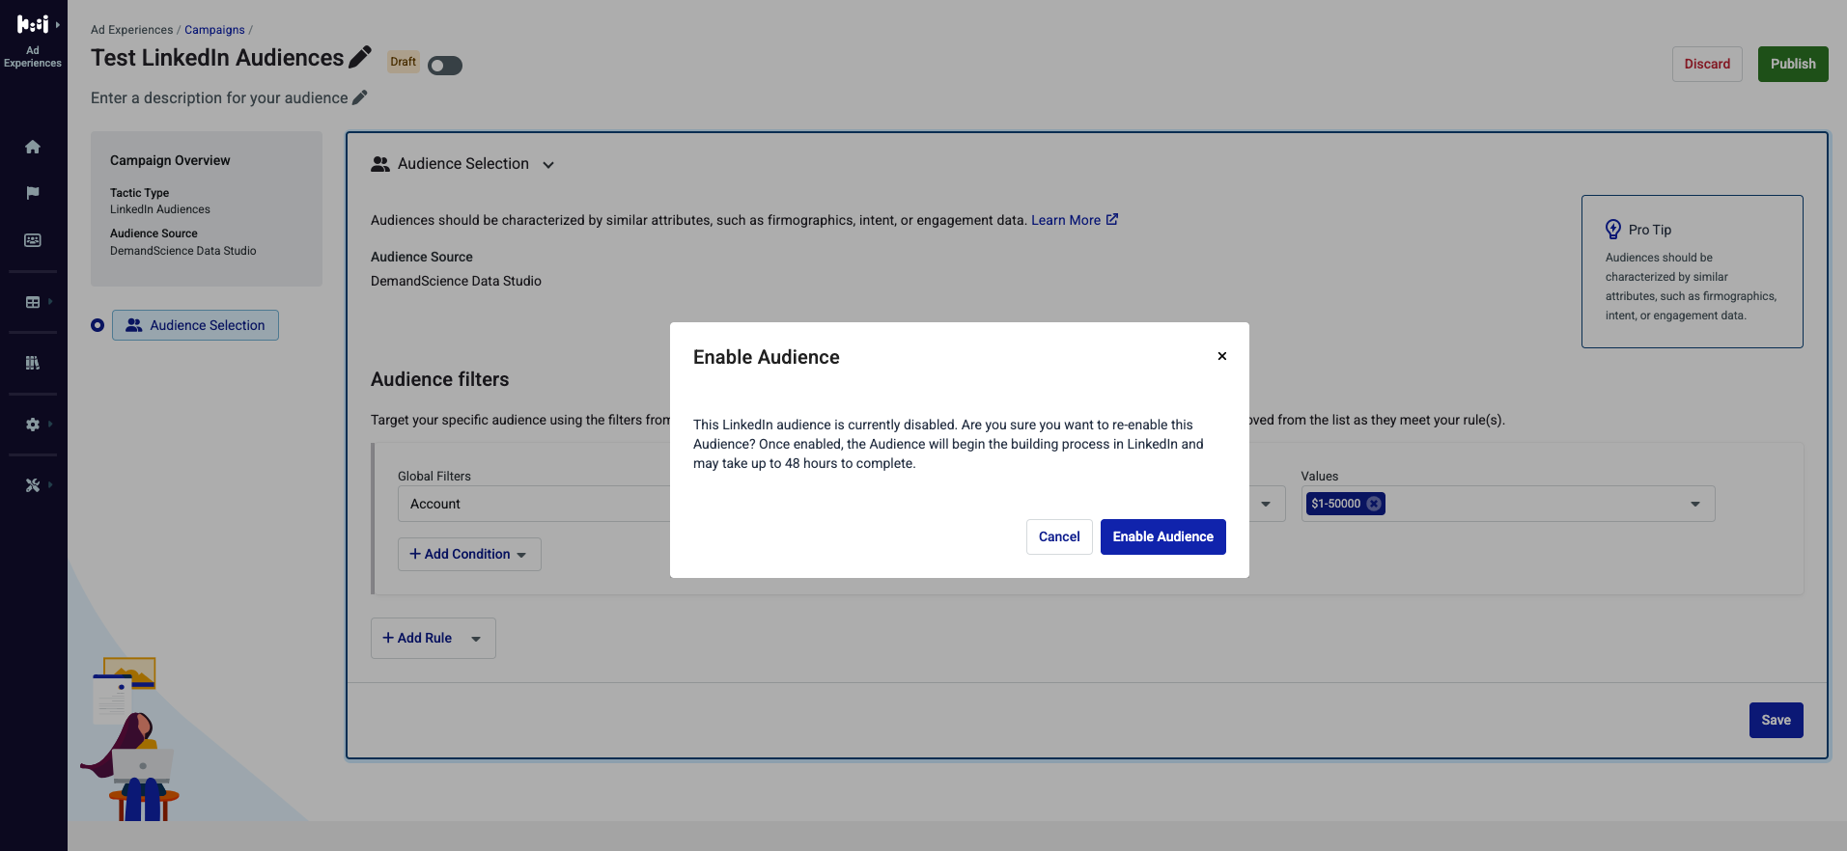Click the Publish button
1847x851 pixels.
(1793, 64)
